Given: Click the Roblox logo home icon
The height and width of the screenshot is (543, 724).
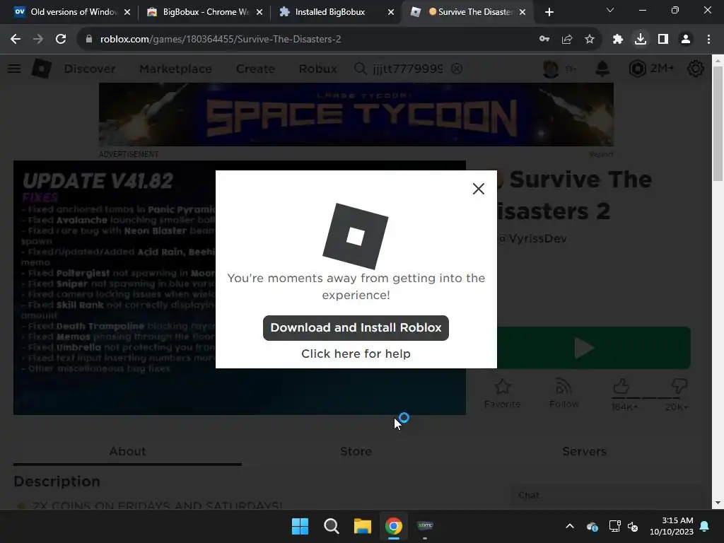Looking at the screenshot, I should point(42,69).
